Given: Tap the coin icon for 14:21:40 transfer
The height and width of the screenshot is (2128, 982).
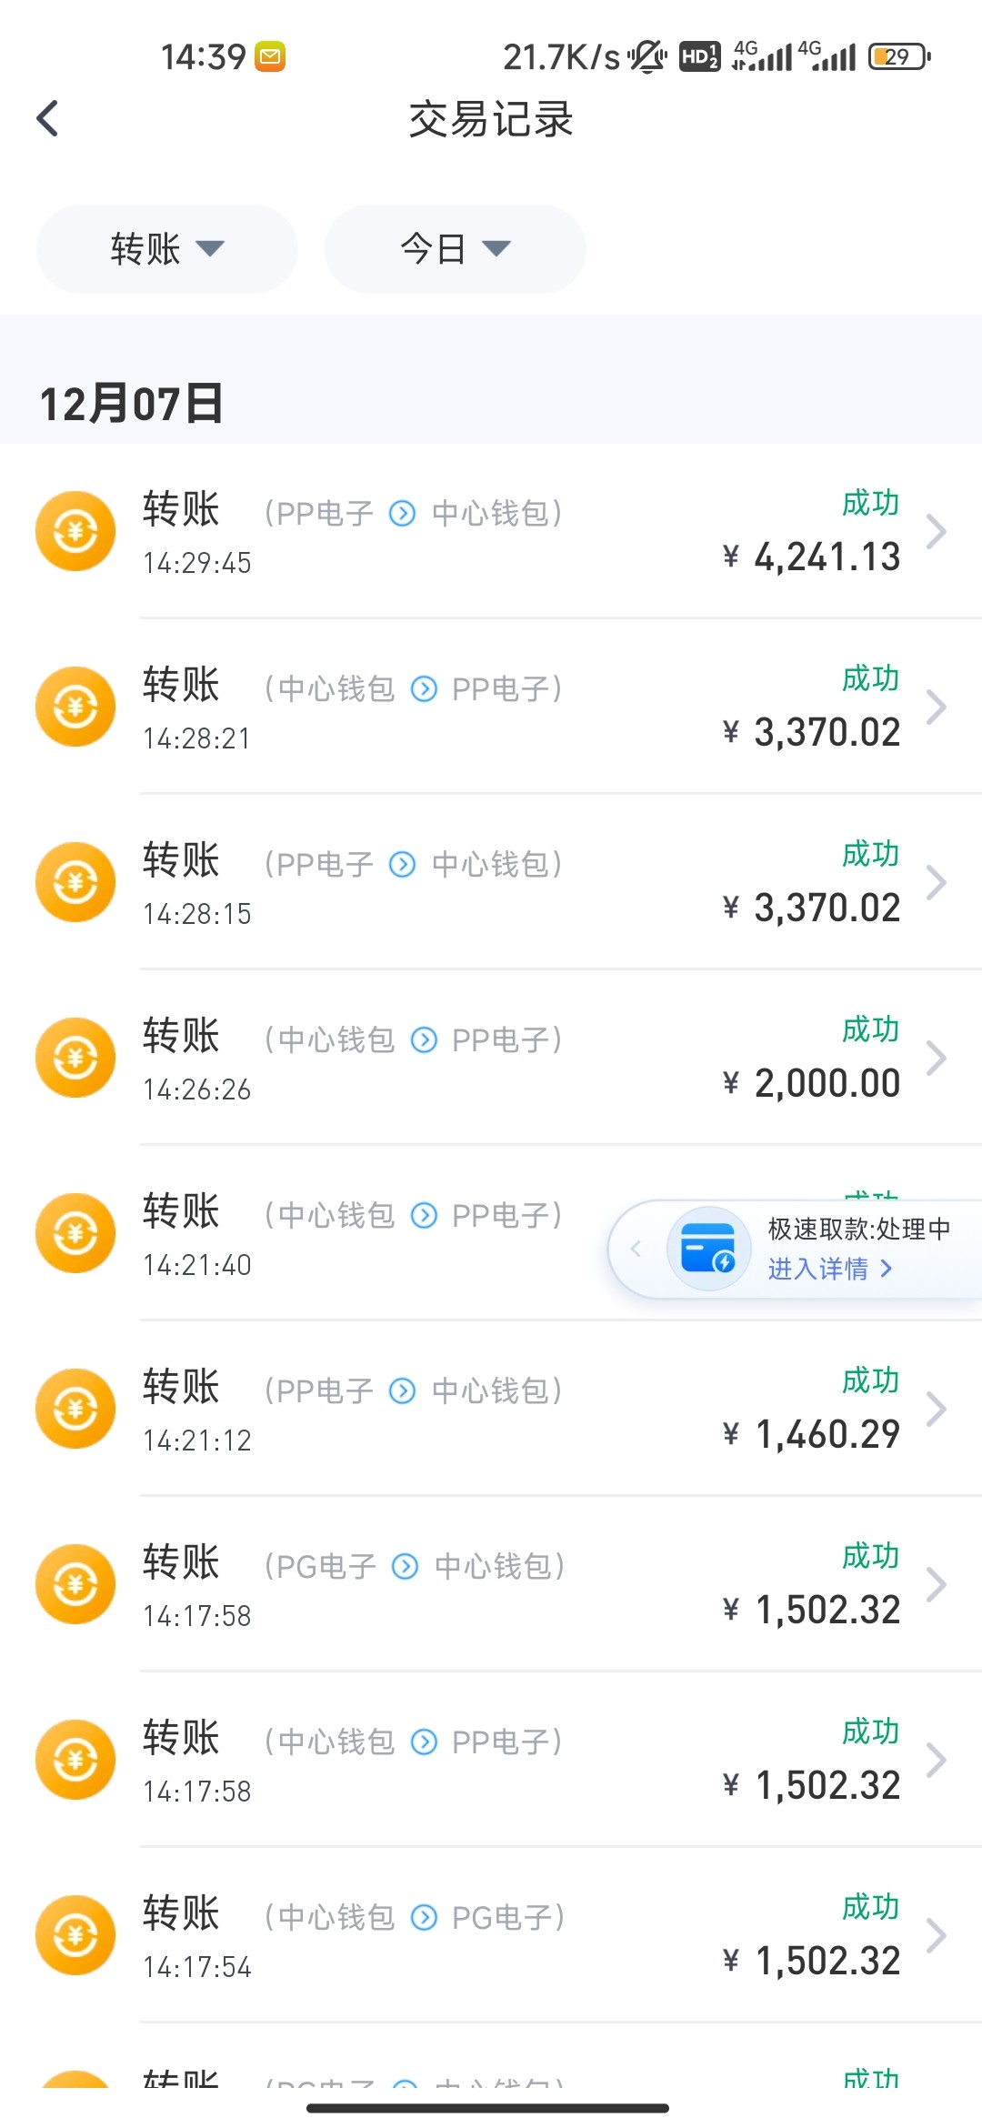Looking at the screenshot, I should pyautogui.click(x=75, y=1233).
